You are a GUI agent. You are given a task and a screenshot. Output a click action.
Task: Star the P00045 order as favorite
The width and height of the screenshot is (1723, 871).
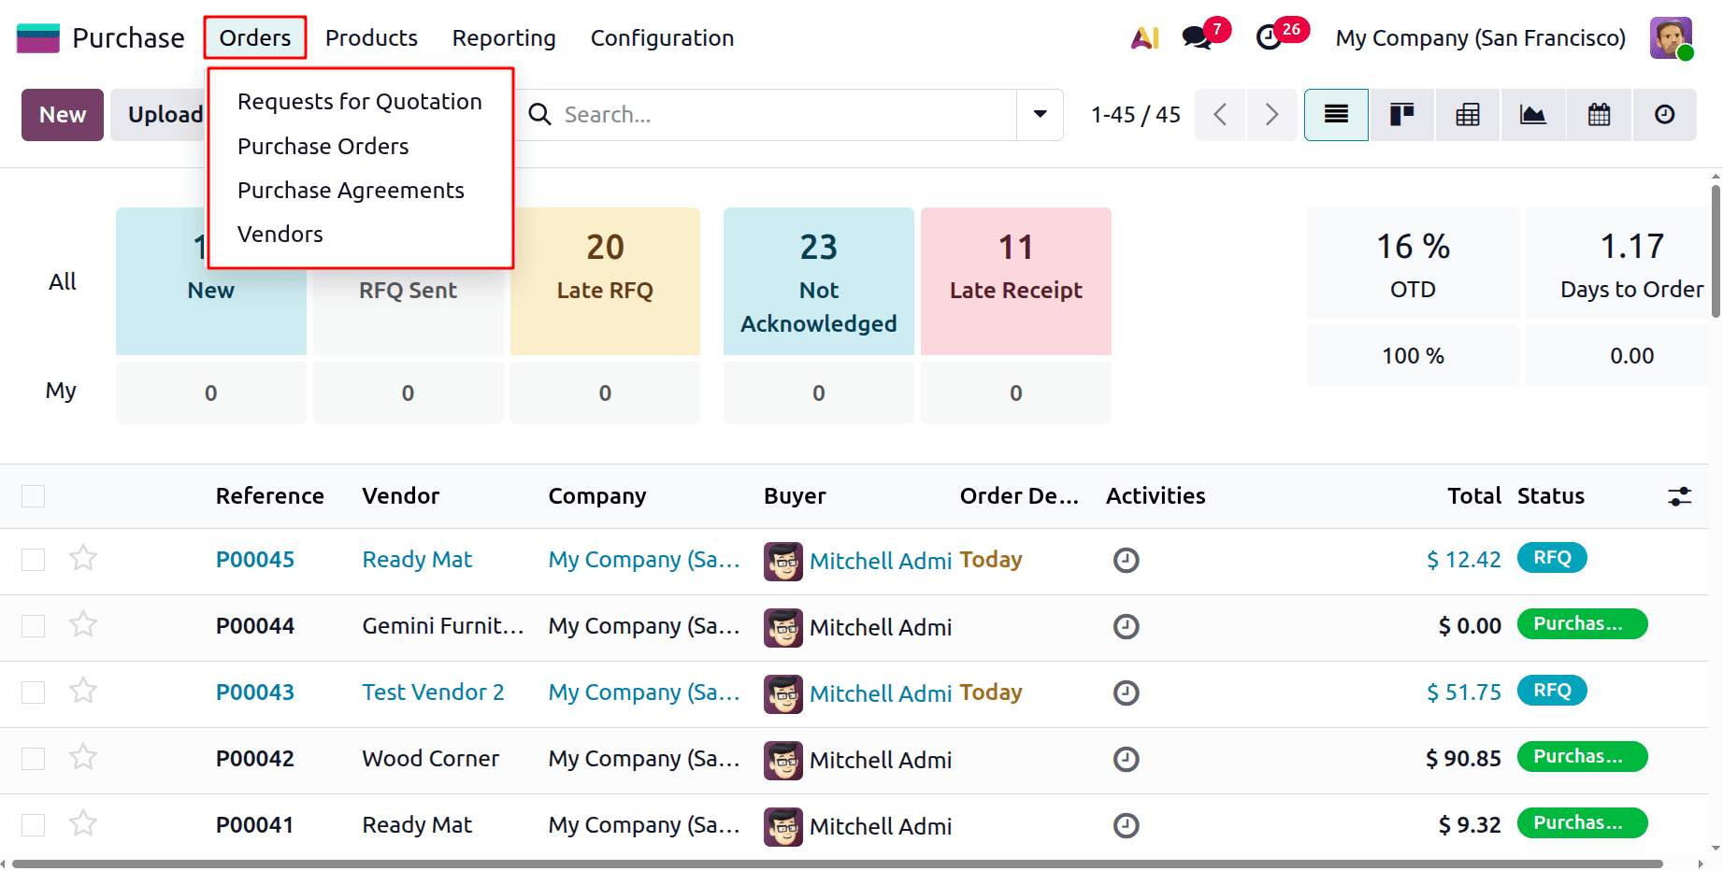click(82, 558)
